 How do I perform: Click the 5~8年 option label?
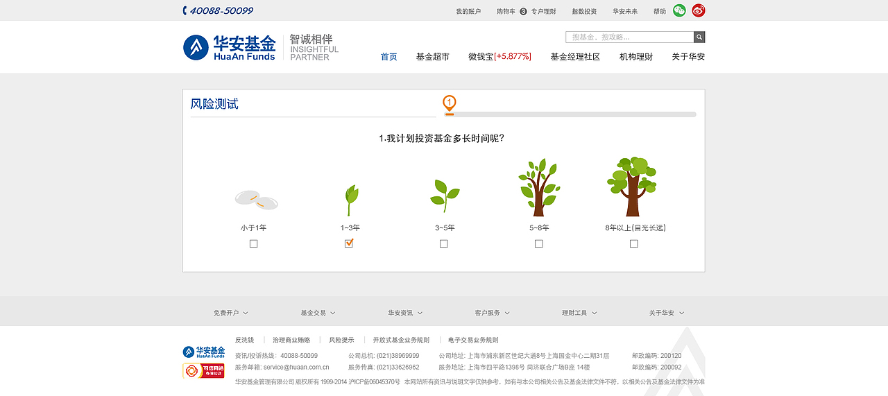point(539,227)
